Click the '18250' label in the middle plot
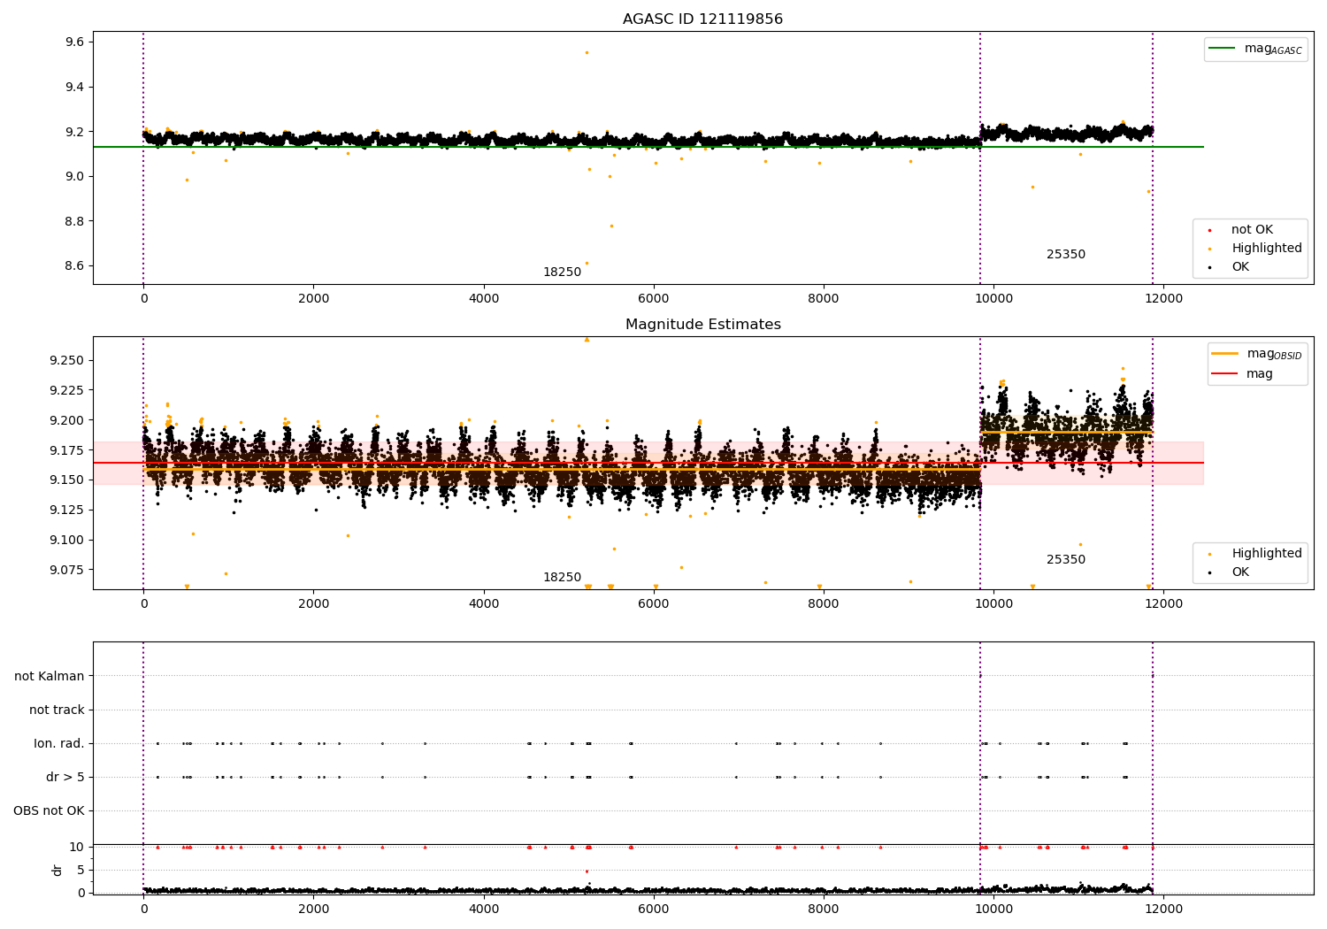Image resolution: width=1327 pixels, height=929 pixels. click(x=562, y=578)
